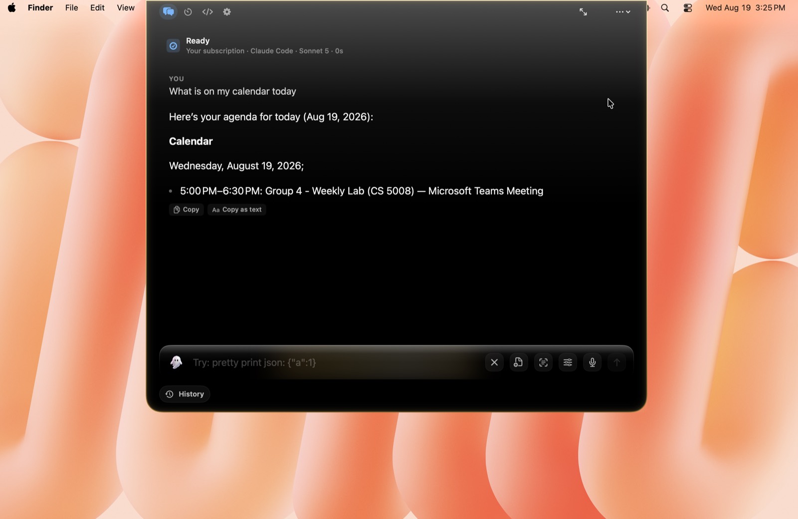Click the expand window arrows icon
Image resolution: width=798 pixels, height=519 pixels.
click(x=583, y=12)
